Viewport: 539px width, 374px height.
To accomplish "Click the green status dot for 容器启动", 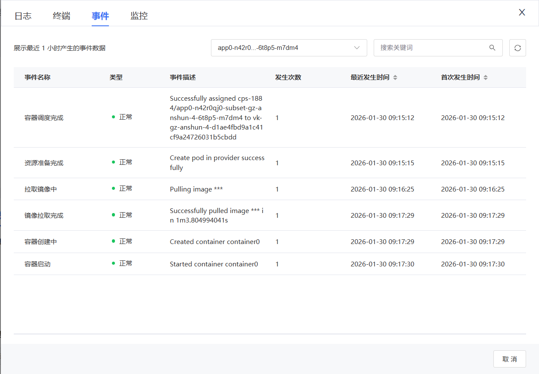I will pyautogui.click(x=114, y=263).
